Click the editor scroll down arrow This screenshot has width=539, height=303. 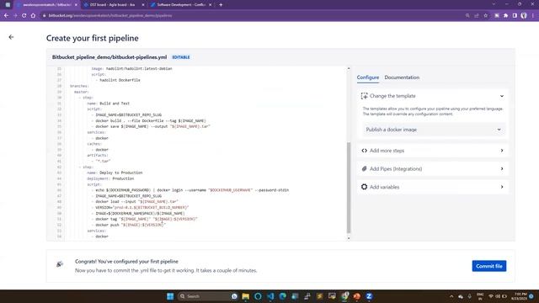(x=348, y=238)
